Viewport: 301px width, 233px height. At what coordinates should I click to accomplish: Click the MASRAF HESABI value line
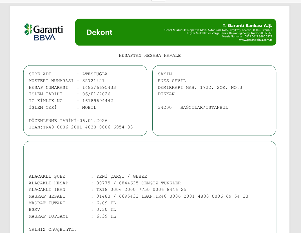coord(172,196)
